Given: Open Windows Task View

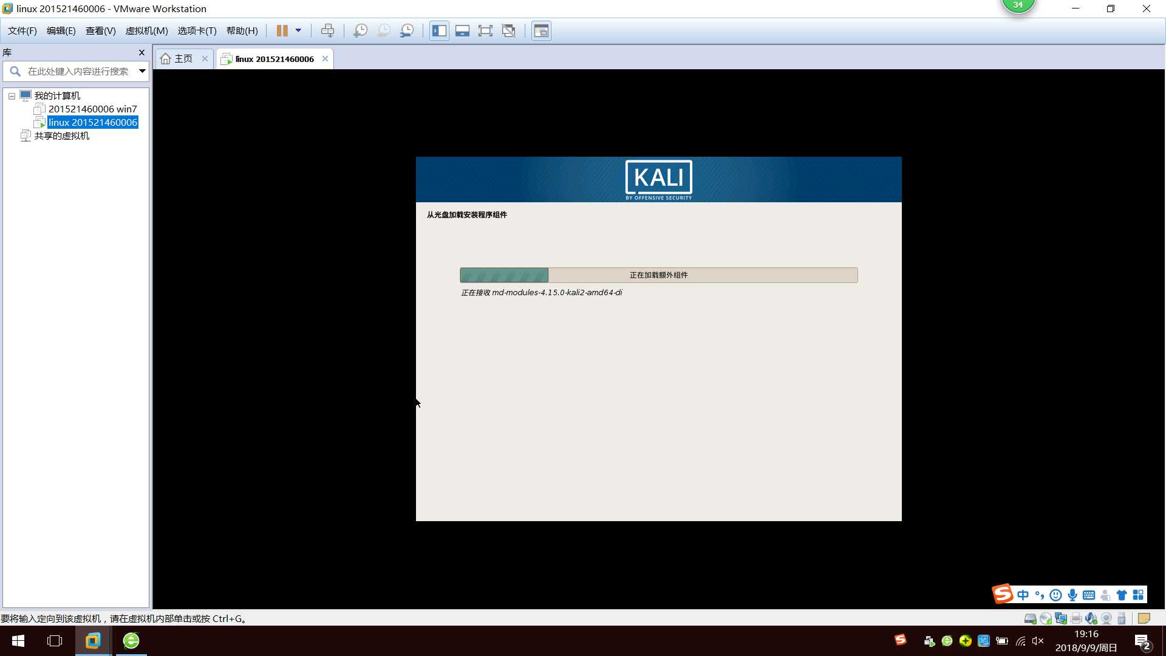Looking at the screenshot, I should click(x=55, y=641).
